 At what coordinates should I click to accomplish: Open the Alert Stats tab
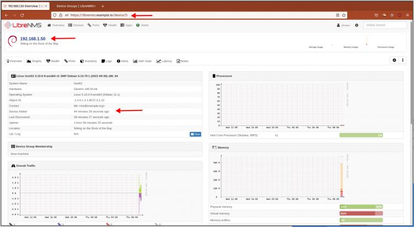tap(142, 61)
